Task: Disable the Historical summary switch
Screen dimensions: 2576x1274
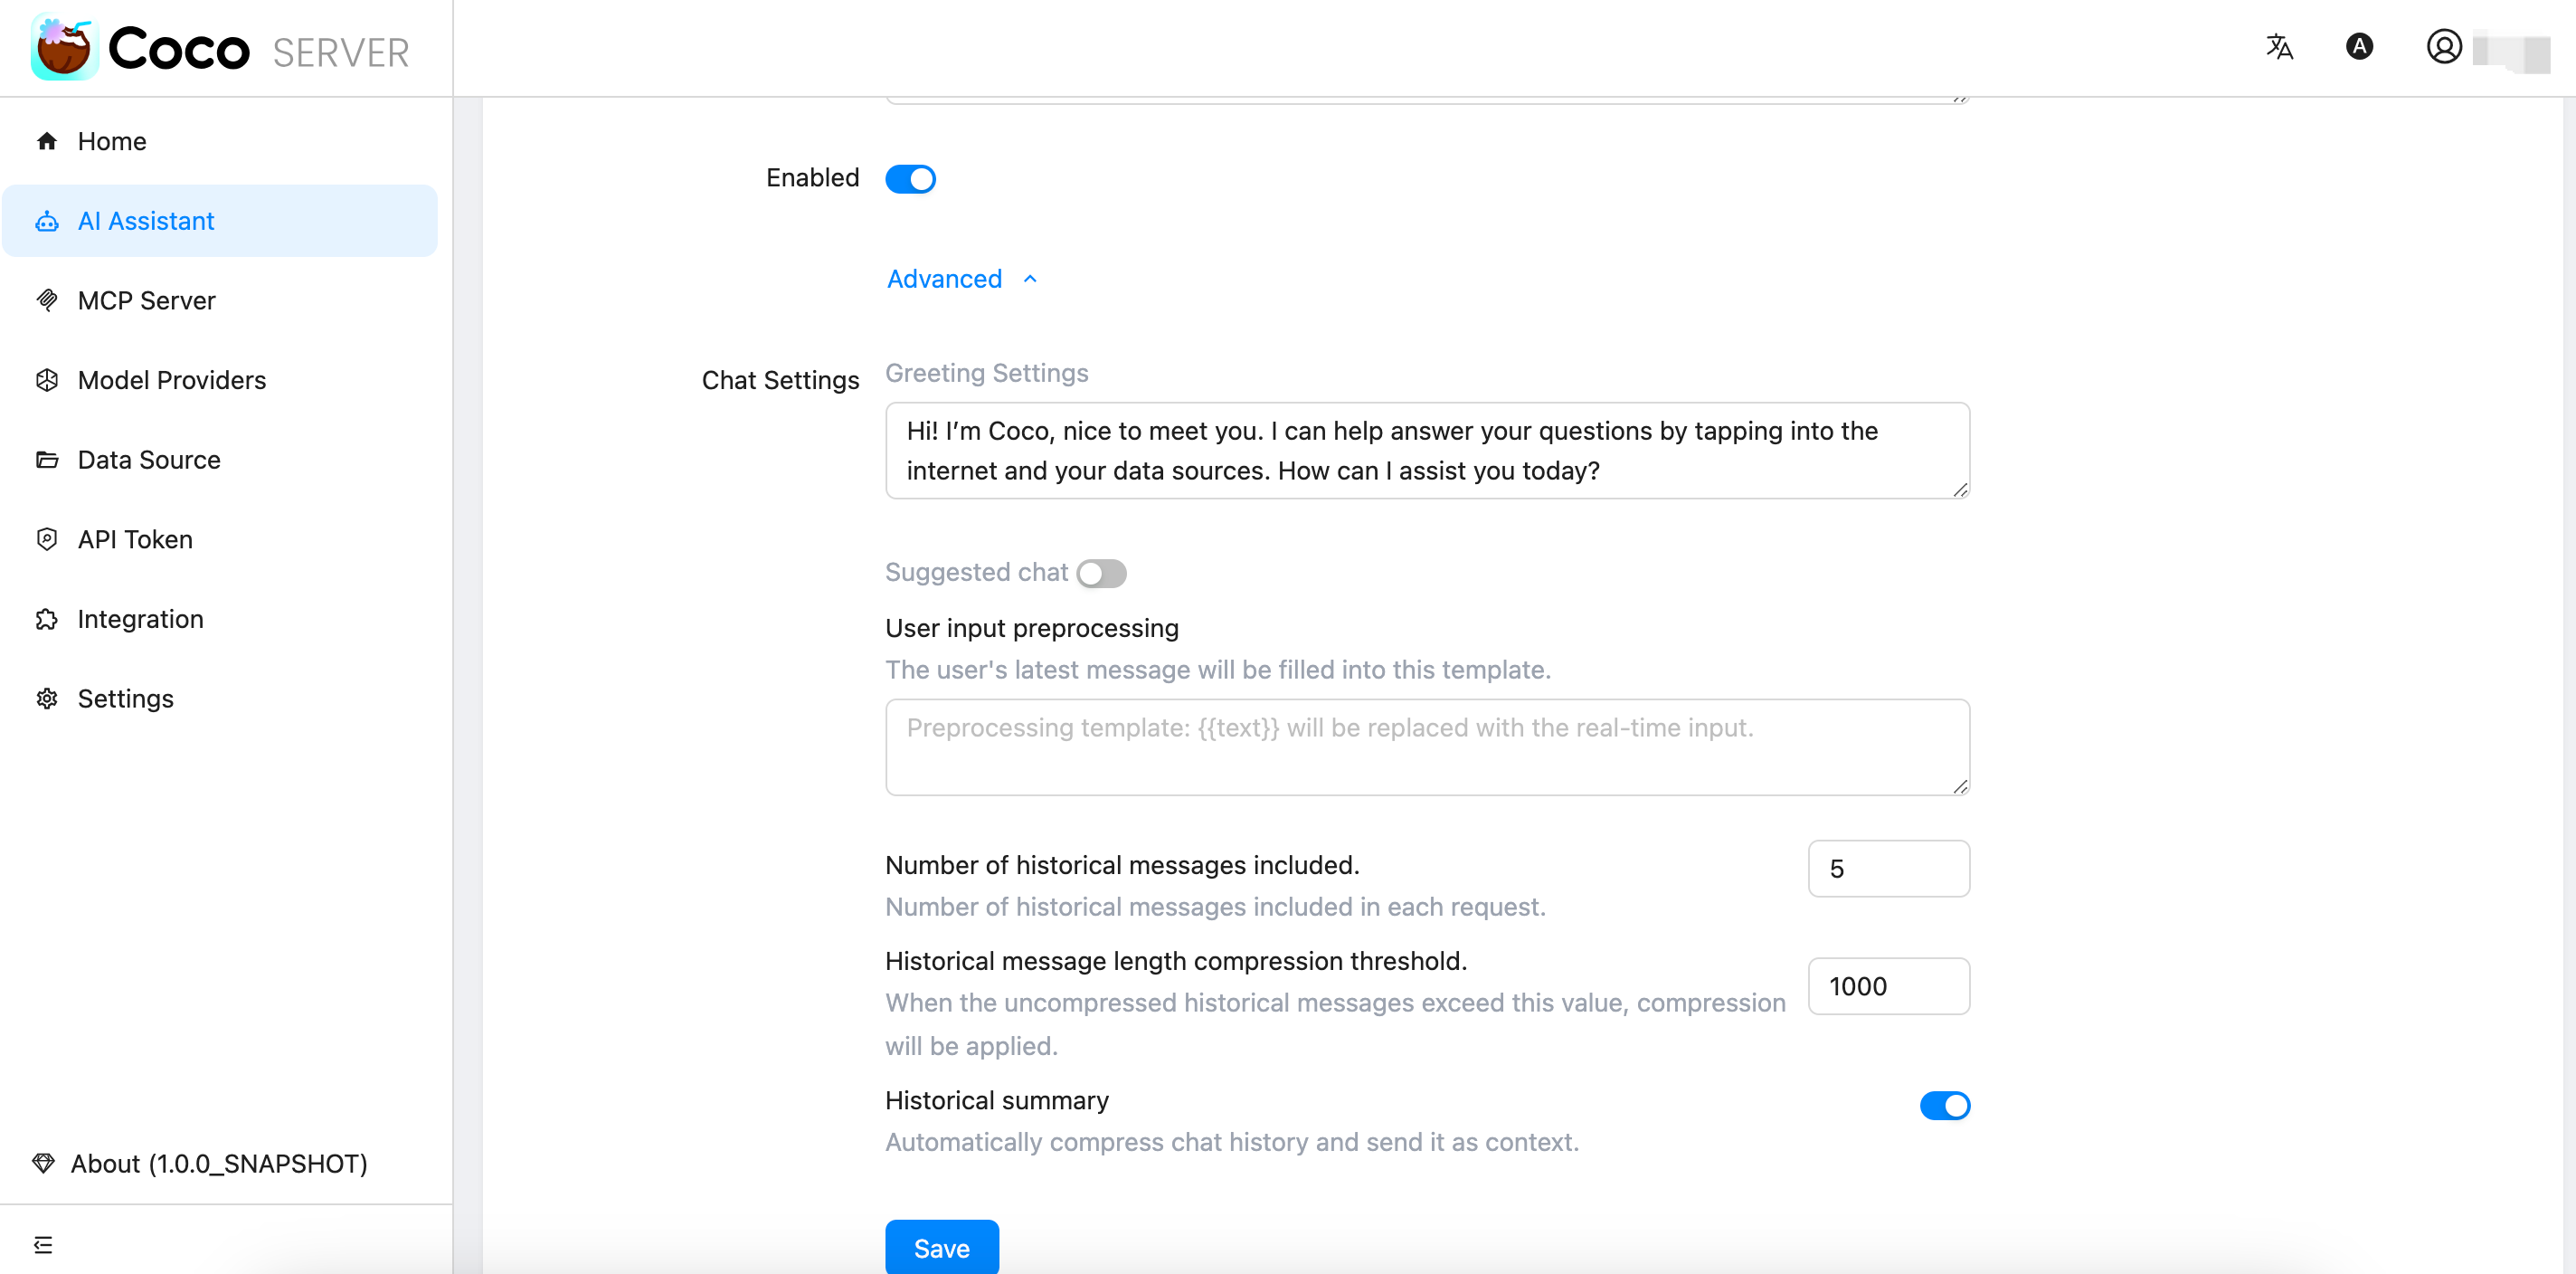Action: (x=1944, y=1105)
